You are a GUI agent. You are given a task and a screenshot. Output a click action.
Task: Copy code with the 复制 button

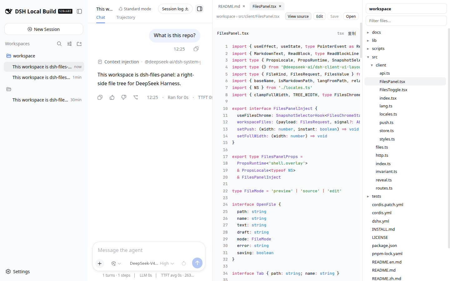[352, 33]
